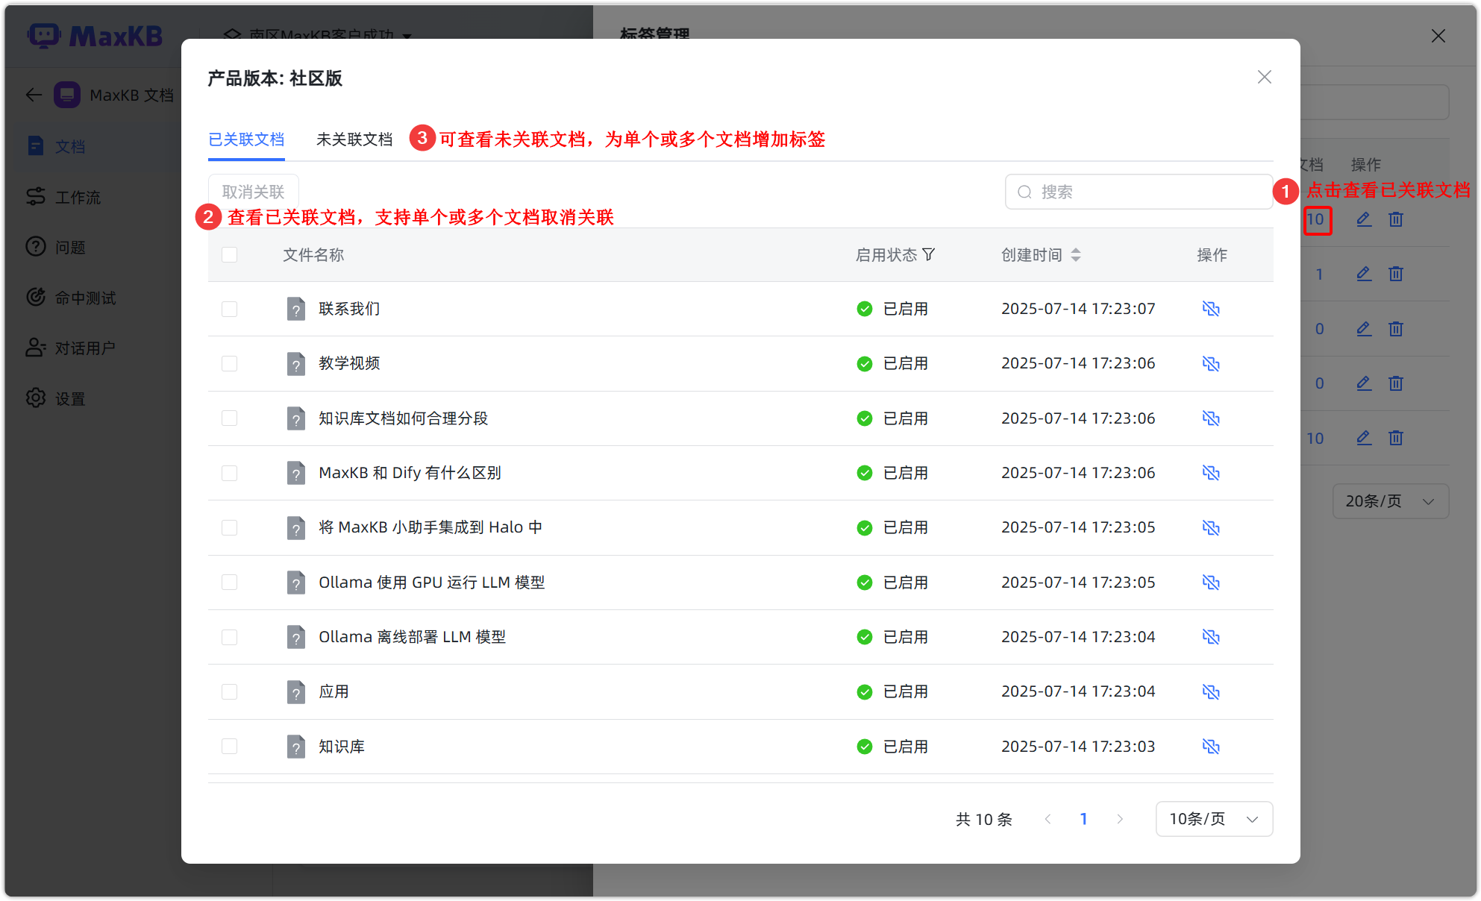
Task: Delete the first tag using the trash icon
Action: pos(1396,219)
